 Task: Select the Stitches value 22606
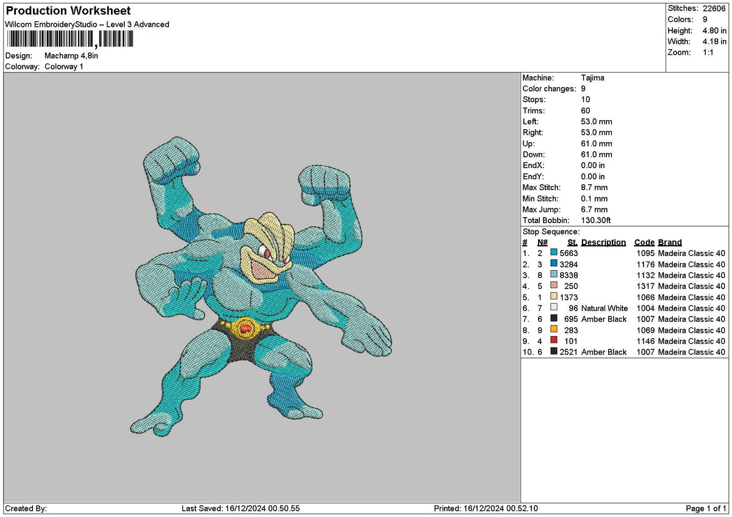[x=715, y=9]
